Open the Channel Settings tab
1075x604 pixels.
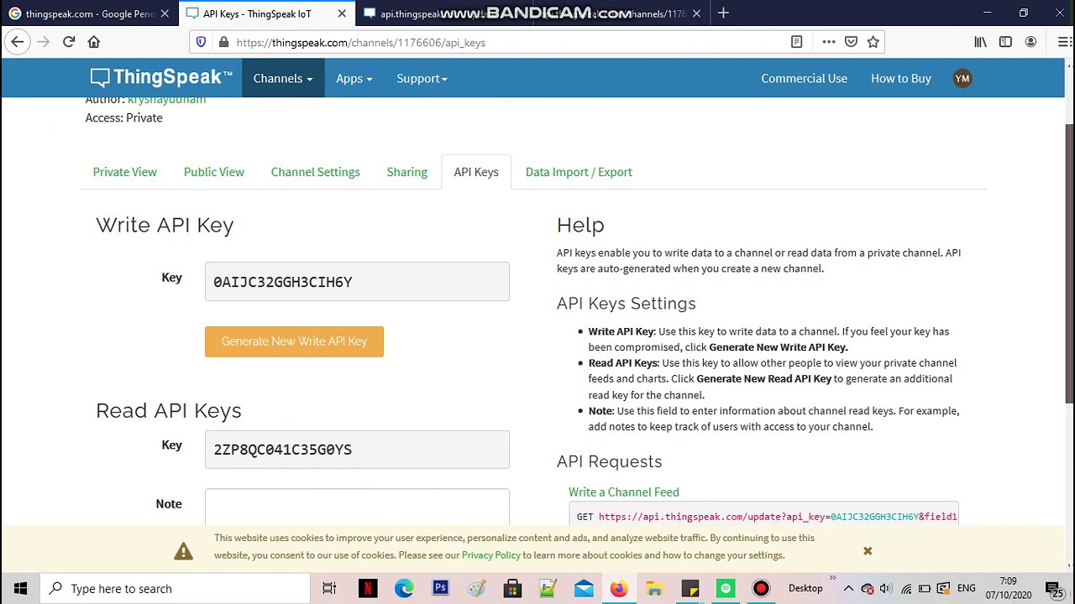[315, 172]
